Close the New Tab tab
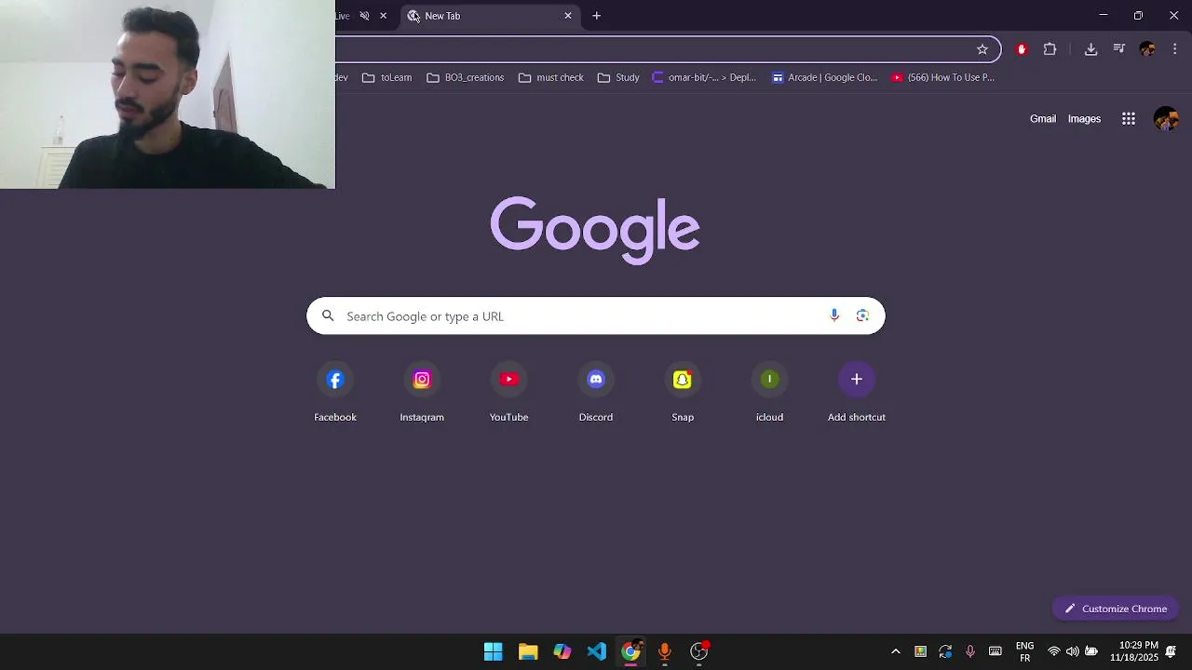Viewport: 1192px width, 670px height. coord(568,16)
